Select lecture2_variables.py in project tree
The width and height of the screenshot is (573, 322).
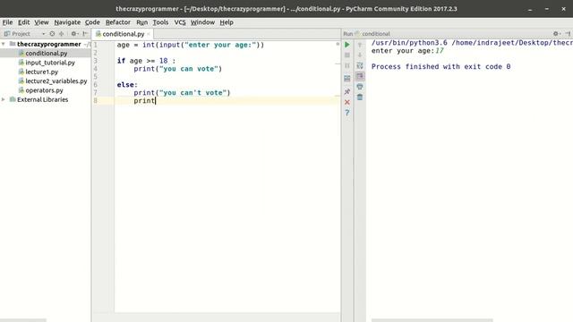pyautogui.click(x=56, y=81)
